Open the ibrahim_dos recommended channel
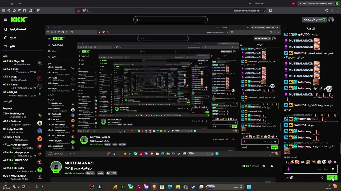 tap(22, 115)
